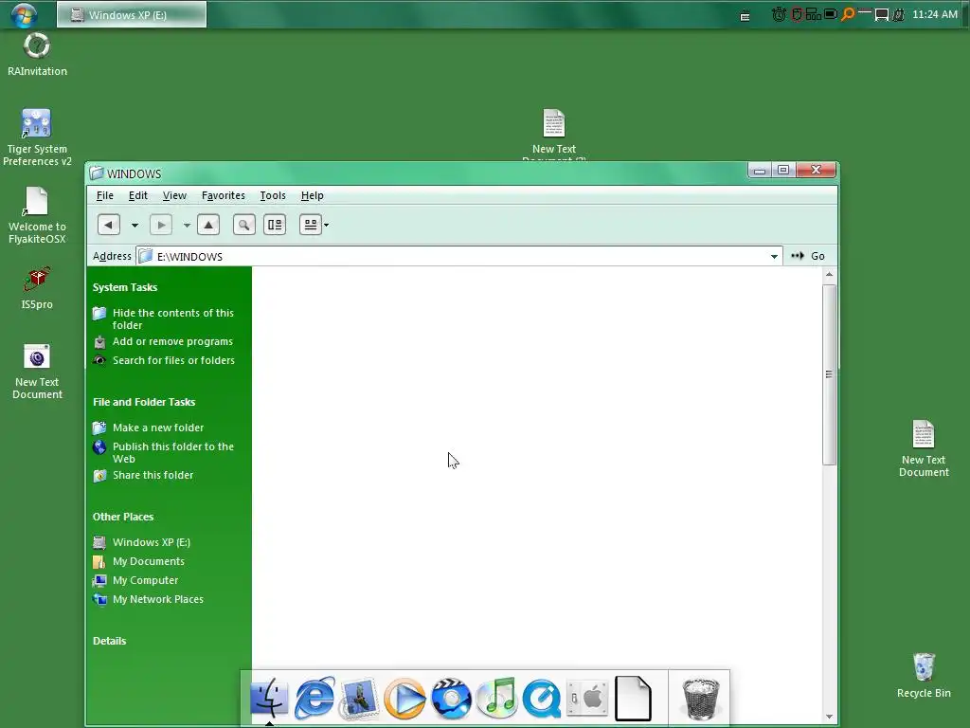Open the File menu

click(105, 195)
